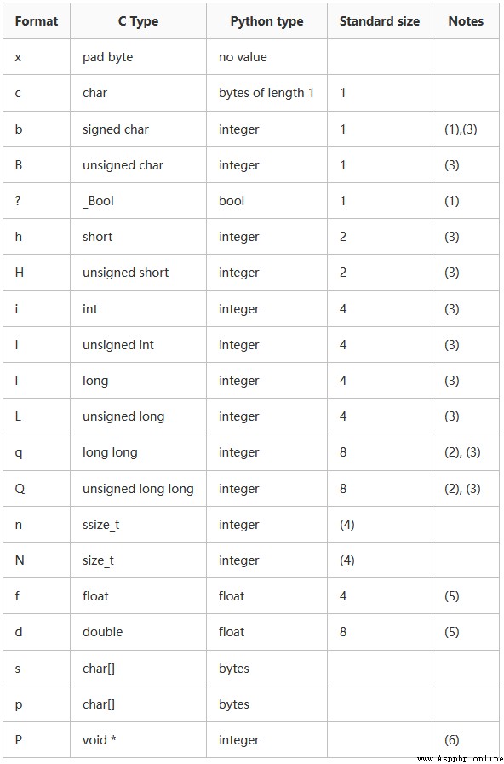Screen dimensions: 504x764
Task: Click the 'unsigned long long' cell
Action: (x=138, y=488)
